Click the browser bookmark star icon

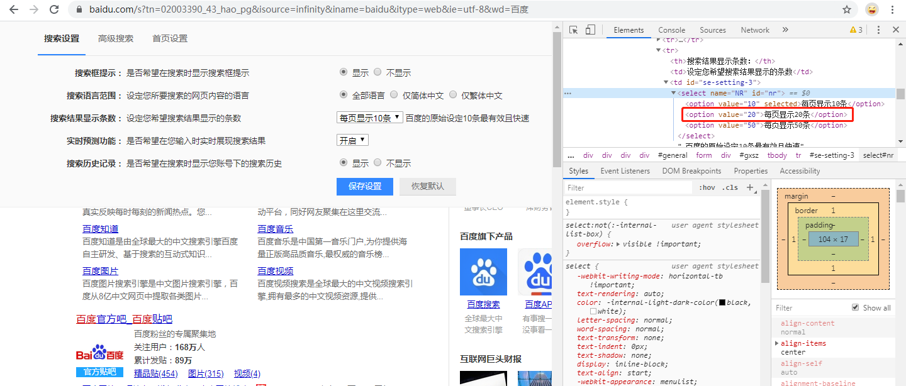tap(847, 9)
